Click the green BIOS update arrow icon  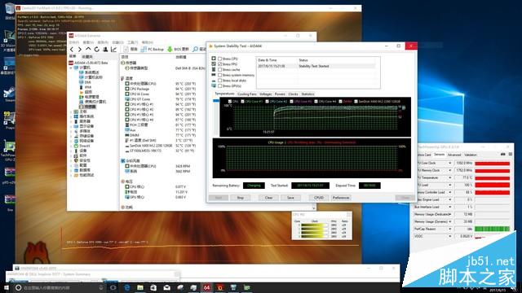170,49
